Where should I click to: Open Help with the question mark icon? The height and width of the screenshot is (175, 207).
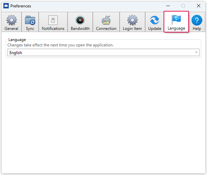tap(197, 20)
